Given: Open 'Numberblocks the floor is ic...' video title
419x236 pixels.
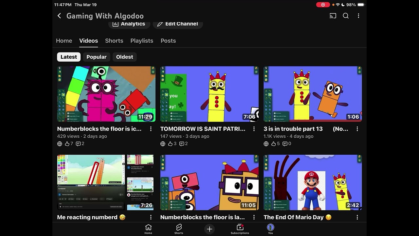Looking at the screenshot, I should [100, 129].
